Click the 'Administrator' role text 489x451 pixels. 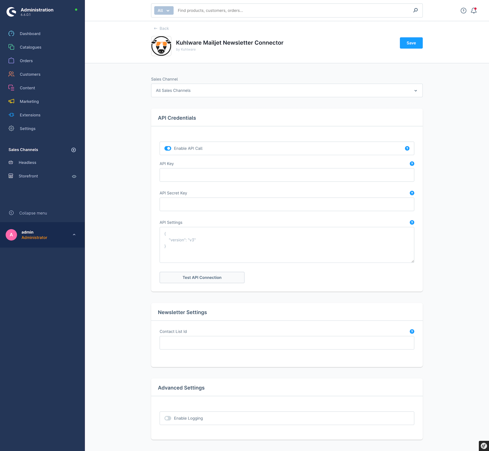click(x=34, y=238)
